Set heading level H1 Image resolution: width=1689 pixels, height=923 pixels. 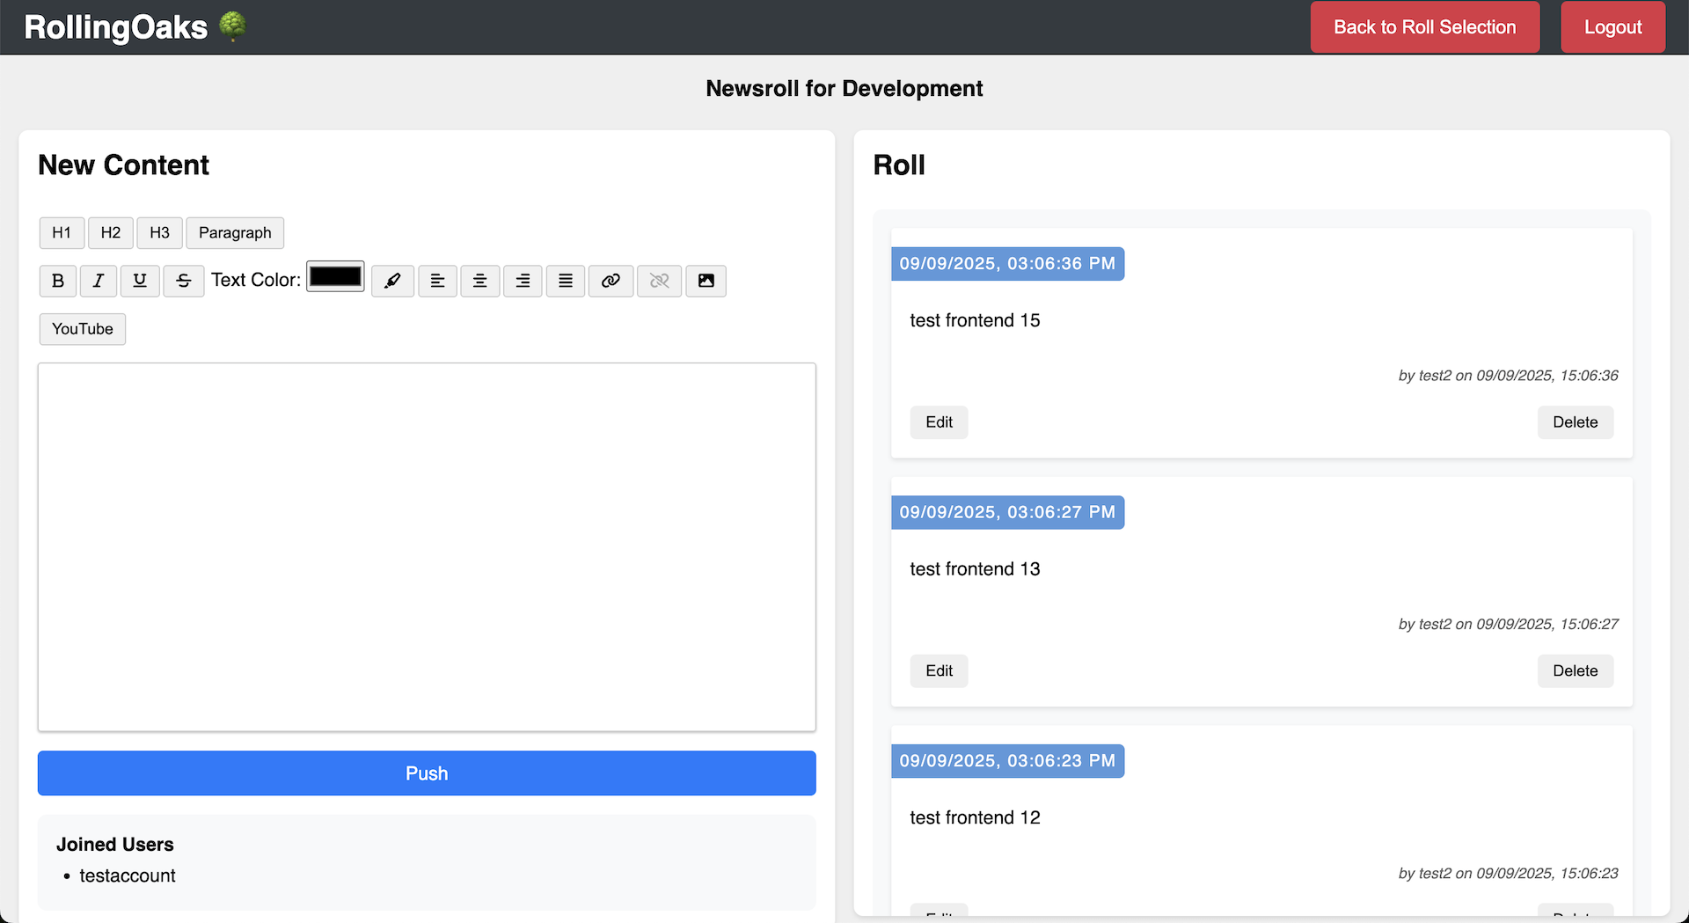pyautogui.click(x=62, y=233)
